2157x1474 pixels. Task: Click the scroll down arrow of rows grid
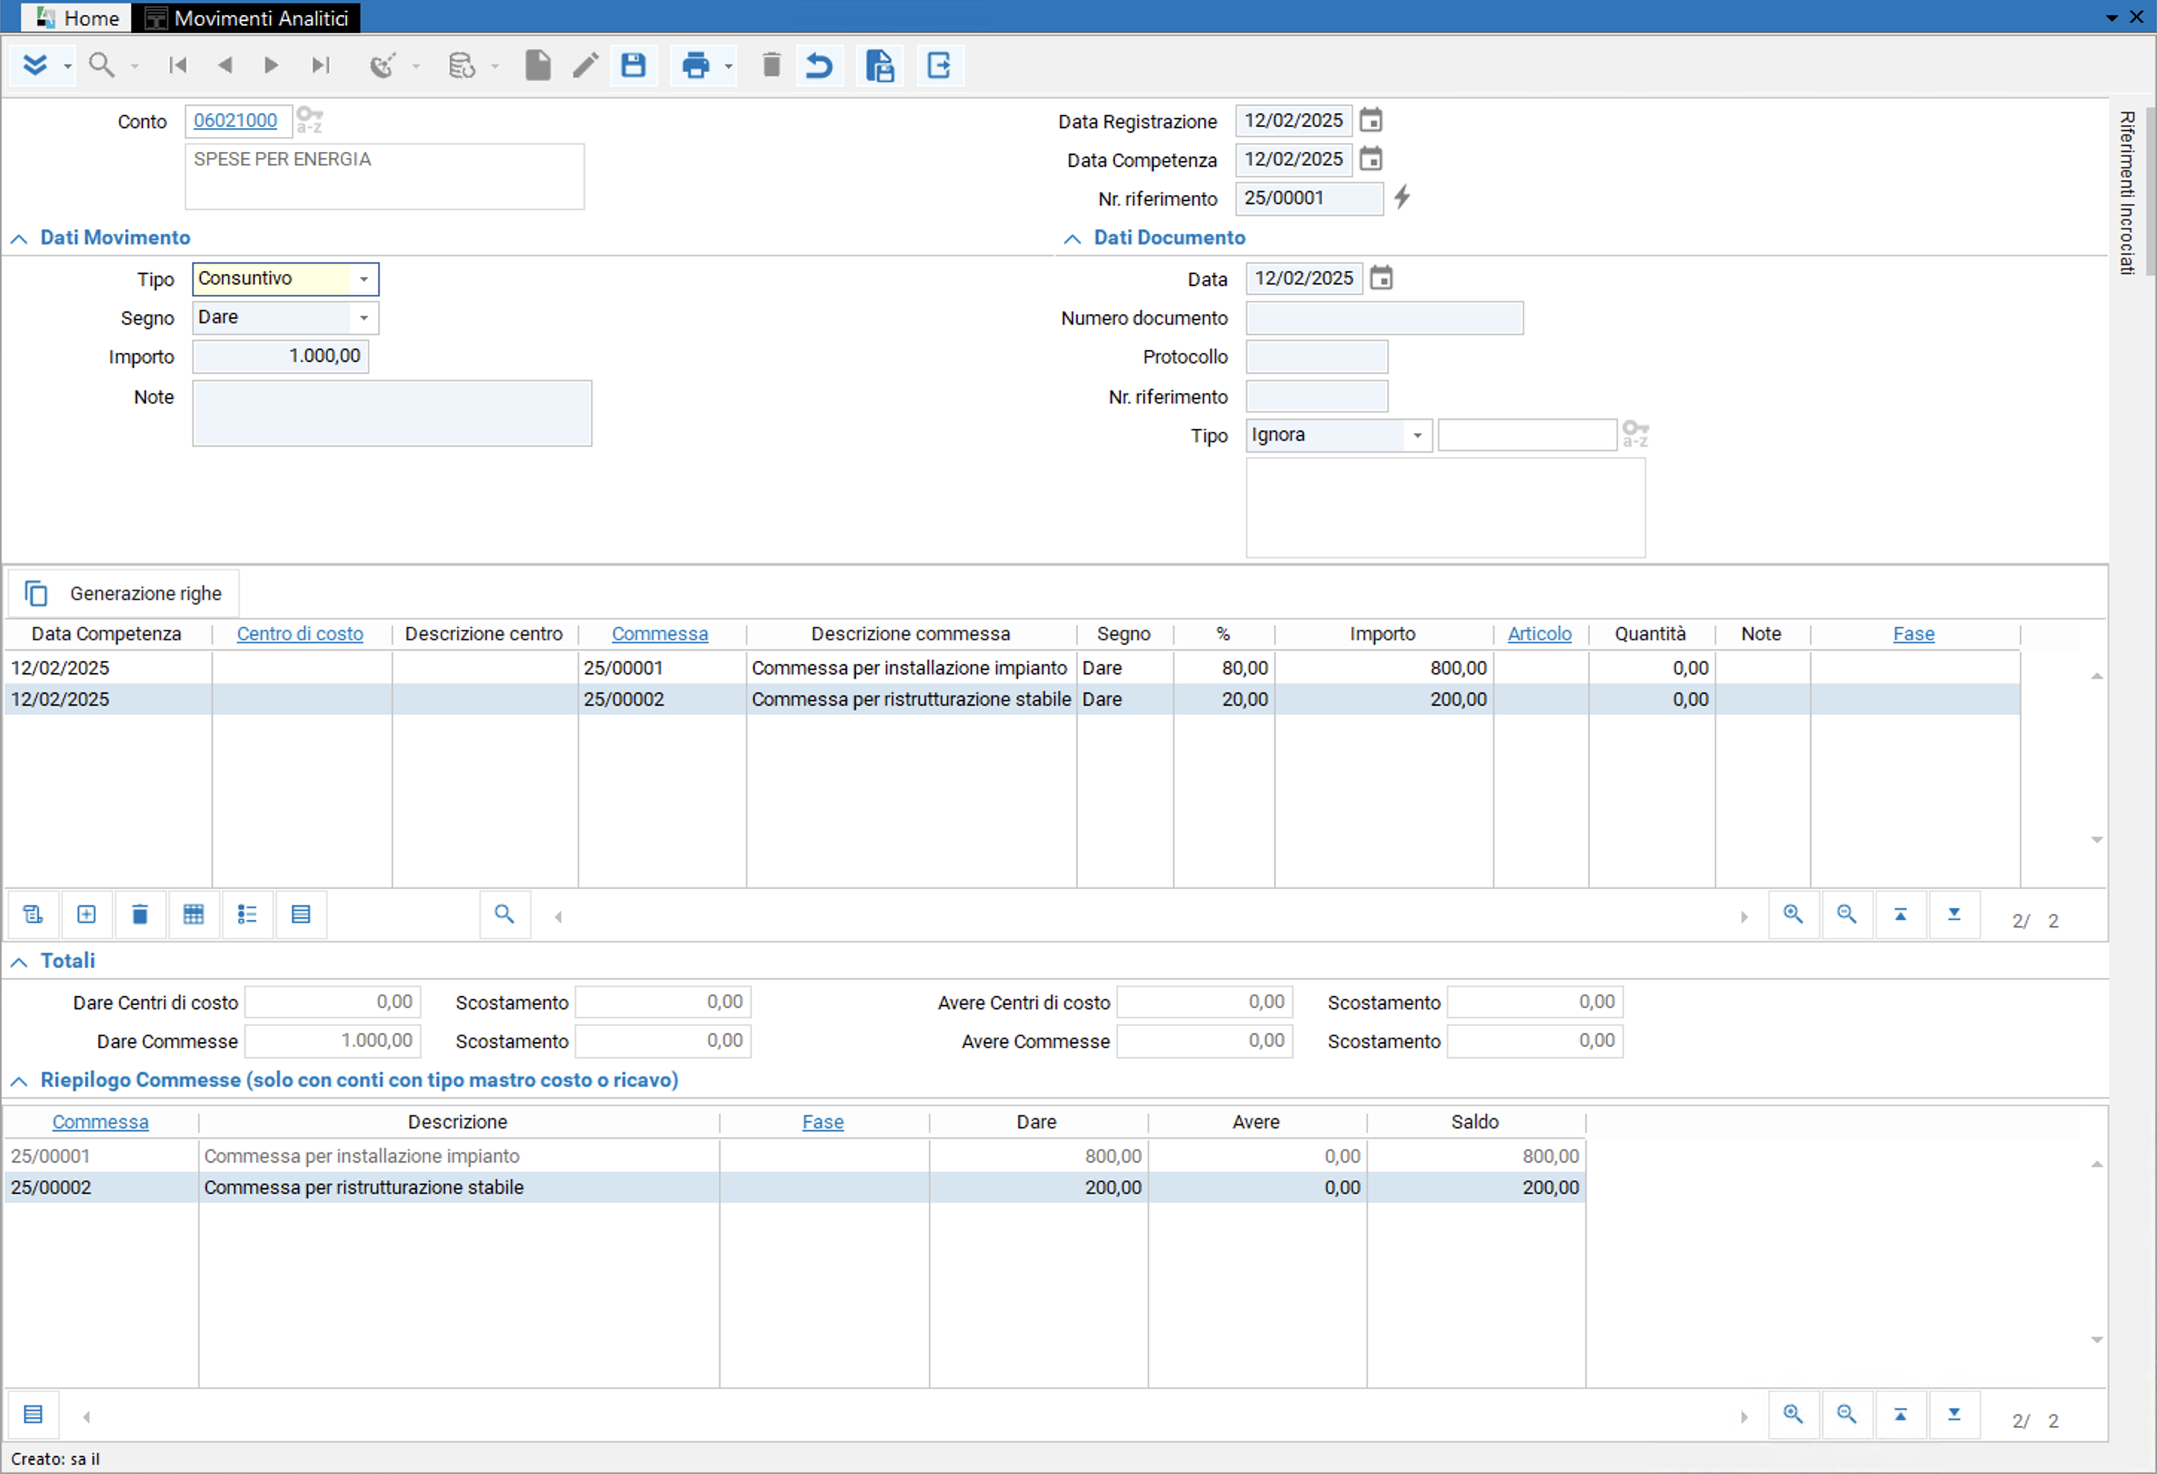coord(2097,840)
